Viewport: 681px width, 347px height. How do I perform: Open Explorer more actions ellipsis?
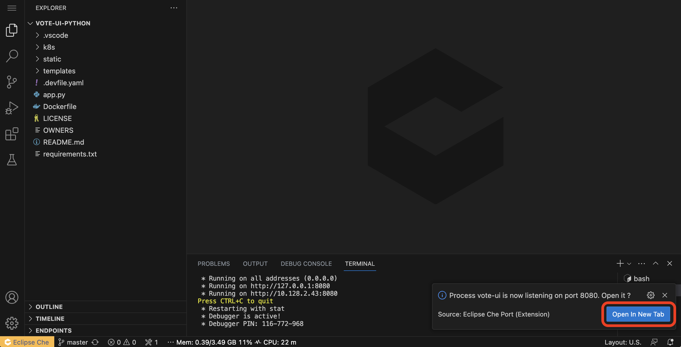click(174, 8)
